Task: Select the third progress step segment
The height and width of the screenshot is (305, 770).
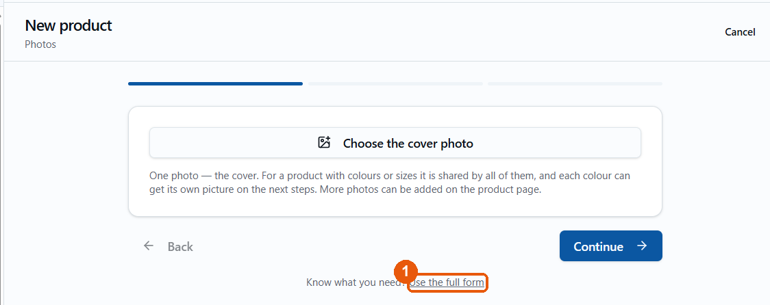Action: (x=575, y=84)
